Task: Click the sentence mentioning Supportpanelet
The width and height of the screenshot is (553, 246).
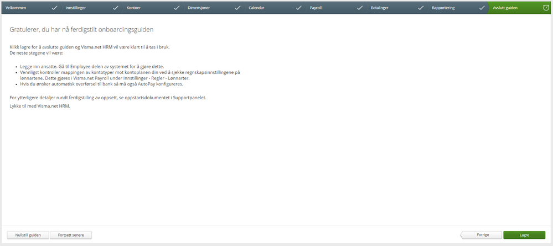Action: point(108,98)
